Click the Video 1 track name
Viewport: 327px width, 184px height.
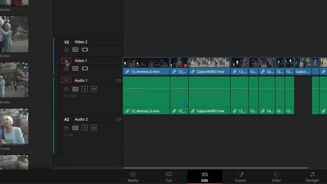click(x=81, y=61)
